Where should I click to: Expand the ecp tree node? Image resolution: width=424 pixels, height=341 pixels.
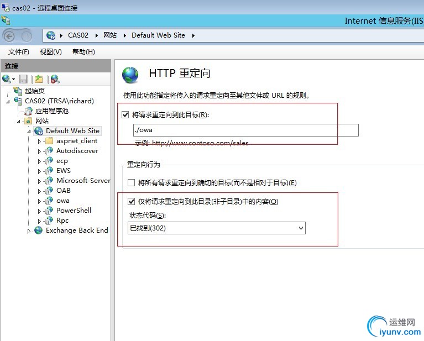(39, 161)
